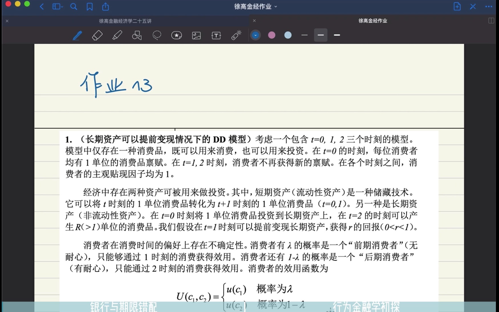Click the utility formula U(c1,c2)
Image resolution: width=499 pixels, height=312 pixels.
tap(241, 297)
